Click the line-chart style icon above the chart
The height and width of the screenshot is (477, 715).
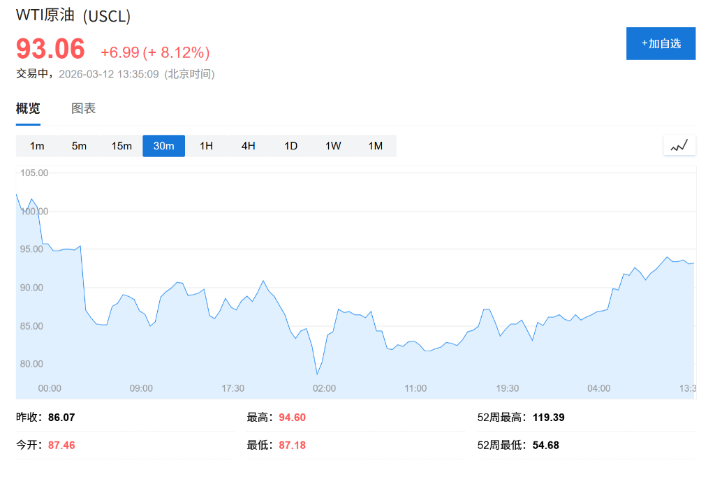pos(679,145)
